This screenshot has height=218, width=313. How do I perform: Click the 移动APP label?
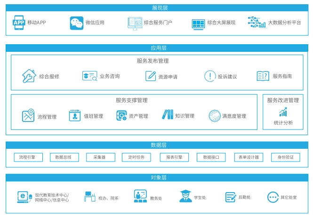pyautogui.click(x=37, y=22)
